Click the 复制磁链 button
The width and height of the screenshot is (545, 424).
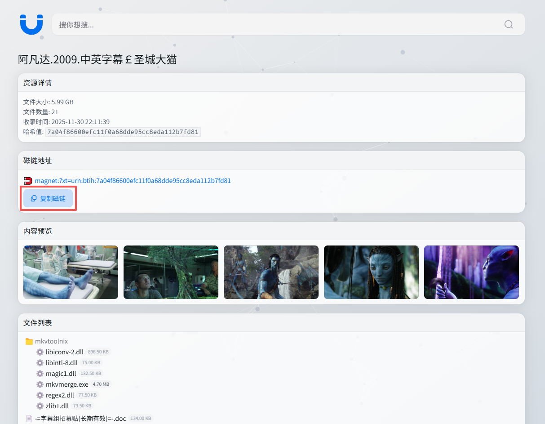click(48, 198)
